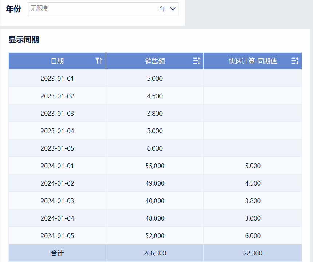Select date cell 2023-01-02
The height and width of the screenshot is (262, 313).
tap(57, 96)
